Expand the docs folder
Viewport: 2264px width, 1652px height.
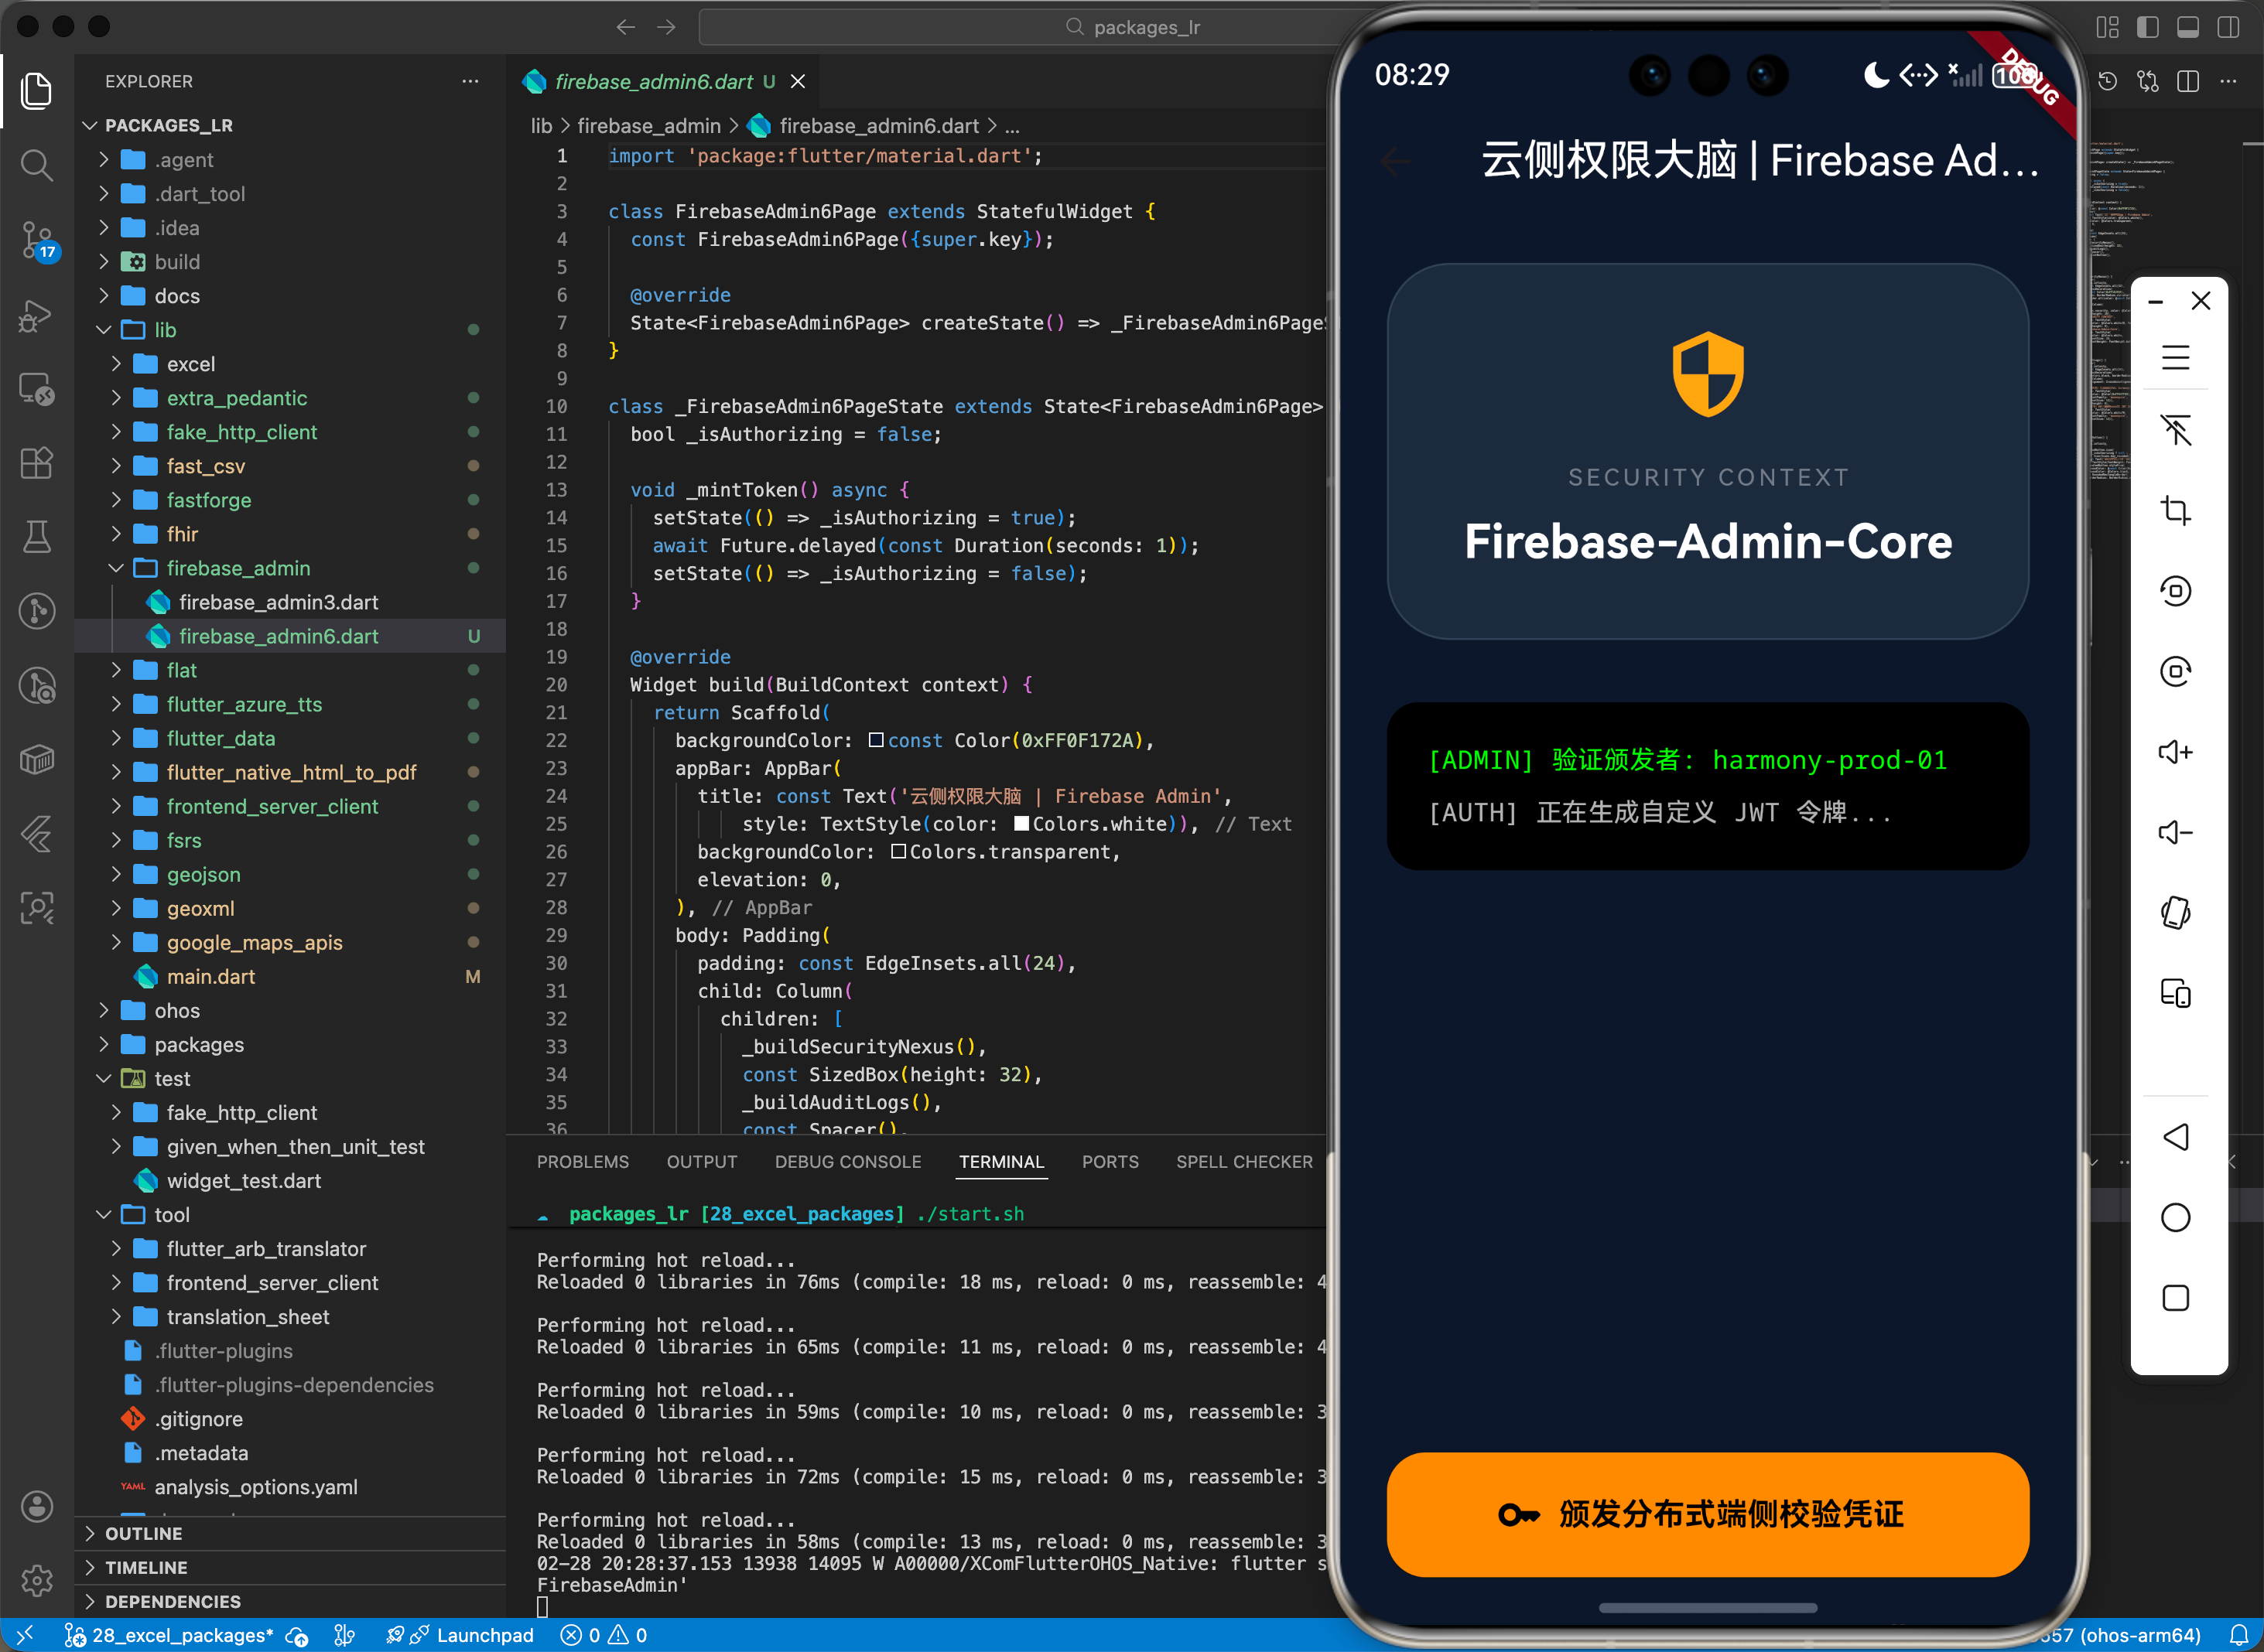(x=176, y=296)
